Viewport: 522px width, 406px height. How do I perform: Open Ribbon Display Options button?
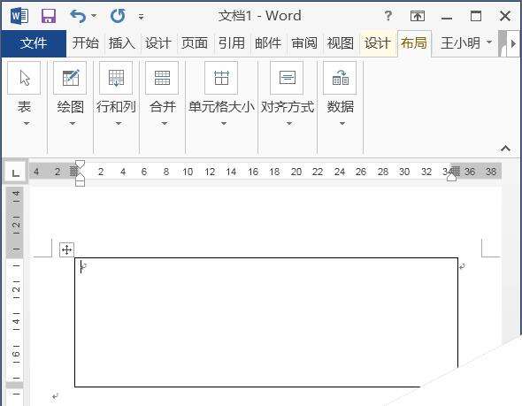click(417, 16)
